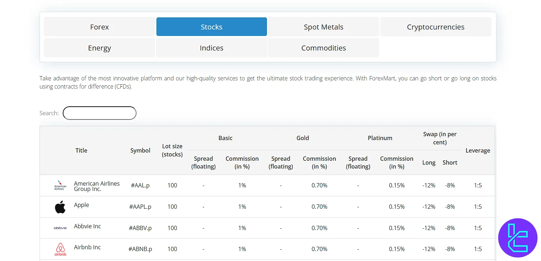This screenshot has height=261, width=541.
Task: Click the Title column header
Action: tap(81, 150)
